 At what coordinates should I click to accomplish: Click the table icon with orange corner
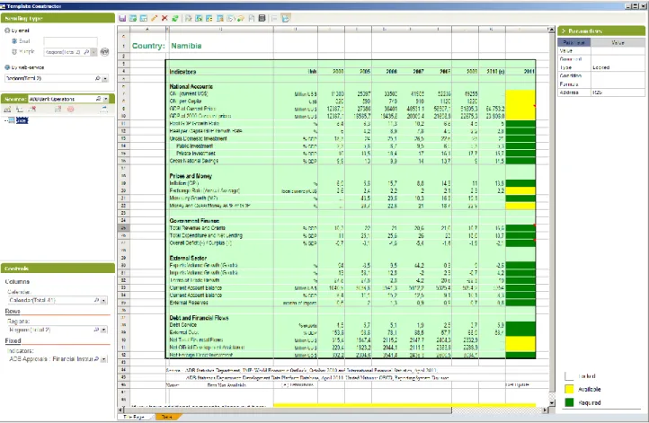pyautogui.click(x=220, y=18)
